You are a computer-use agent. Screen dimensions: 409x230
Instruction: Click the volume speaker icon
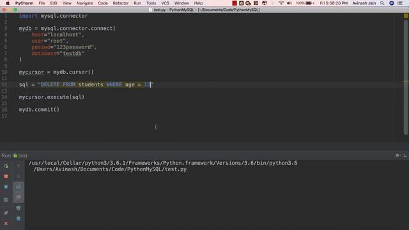click(289, 3)
